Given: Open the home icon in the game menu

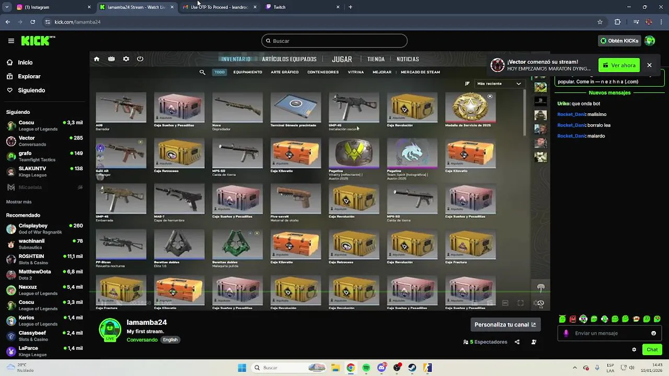Looking at the screenshot, I should coord(97,59).
